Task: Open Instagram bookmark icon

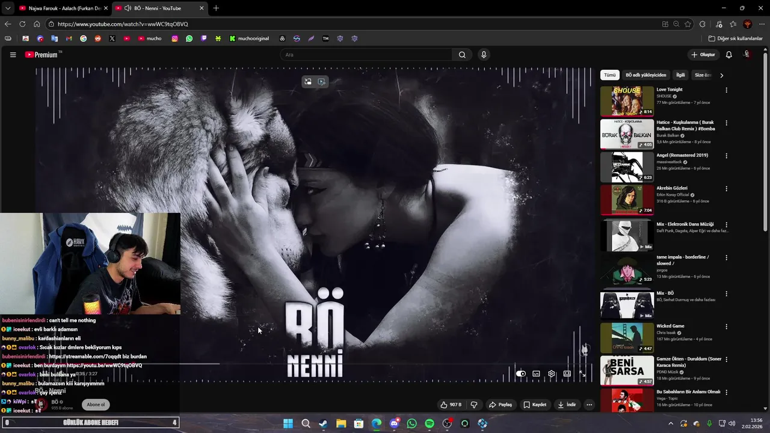Action: coord(175,38)
